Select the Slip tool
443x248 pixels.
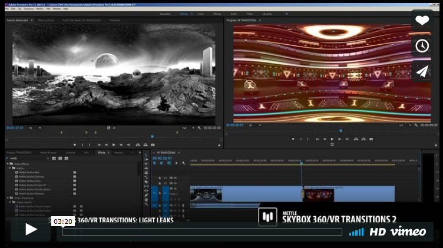pos(146,186)
